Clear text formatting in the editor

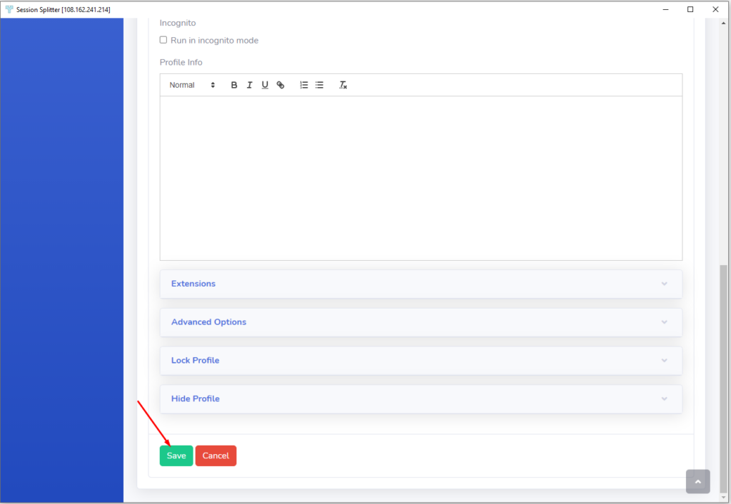(343, 85)
